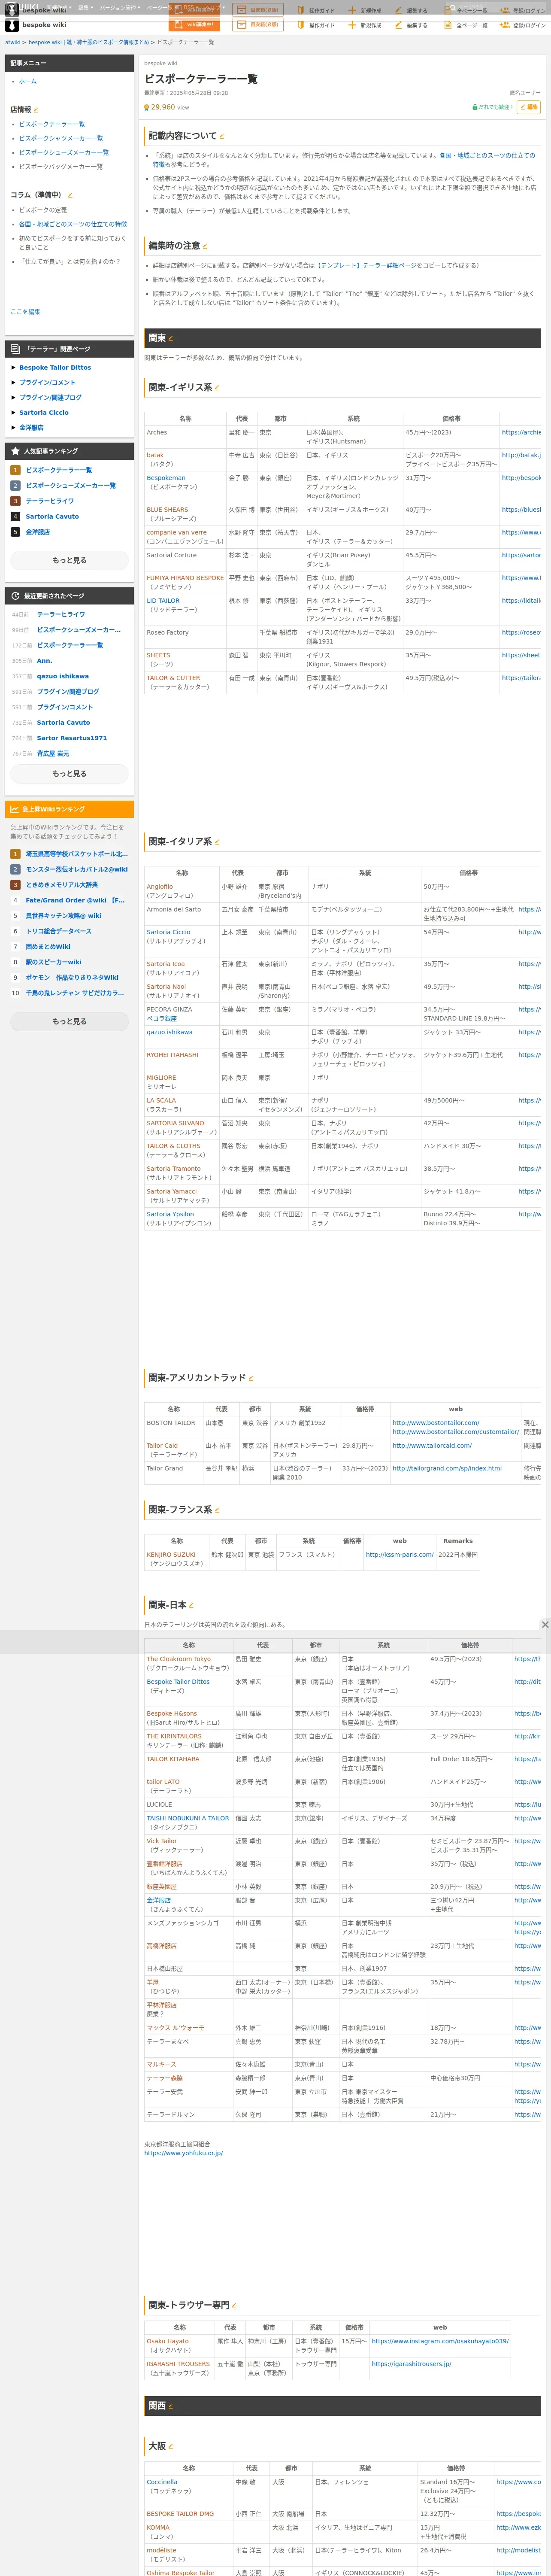Click edit pencil next to 関東-フランス系

pos(217,1510)
